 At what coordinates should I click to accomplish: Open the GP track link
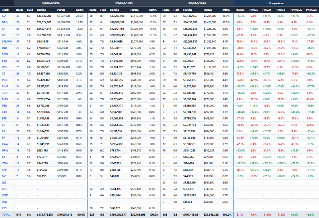(x=4, y=35)
